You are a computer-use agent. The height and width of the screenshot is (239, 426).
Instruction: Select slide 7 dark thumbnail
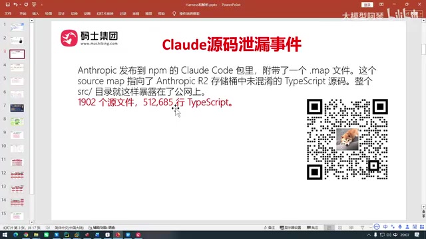17,108
